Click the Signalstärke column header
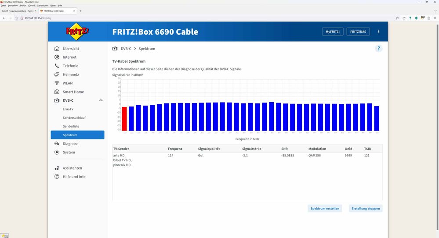The width and height of the screenshot is (439, 238). point(252,149)
